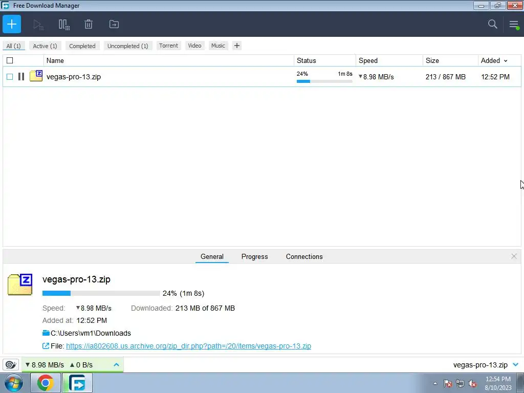Viewport: 524px width, 393px height.
Task: Click the network tray icon
Action: [x=460, y=383]
